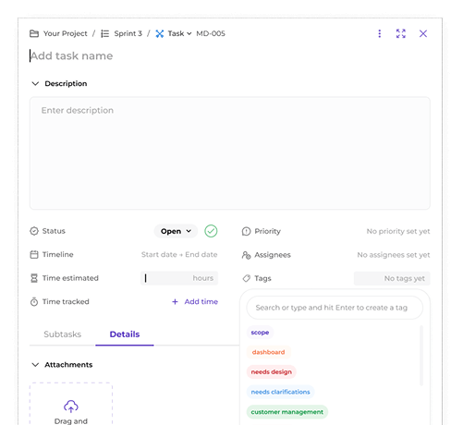This screenshot has width=463, height=425.
Task: Click the Drag and drop upload area
Action: click(71, 404)
